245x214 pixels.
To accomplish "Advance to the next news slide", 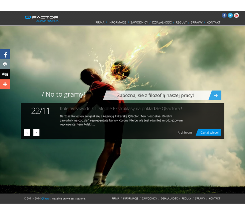I will click(36, 132).
